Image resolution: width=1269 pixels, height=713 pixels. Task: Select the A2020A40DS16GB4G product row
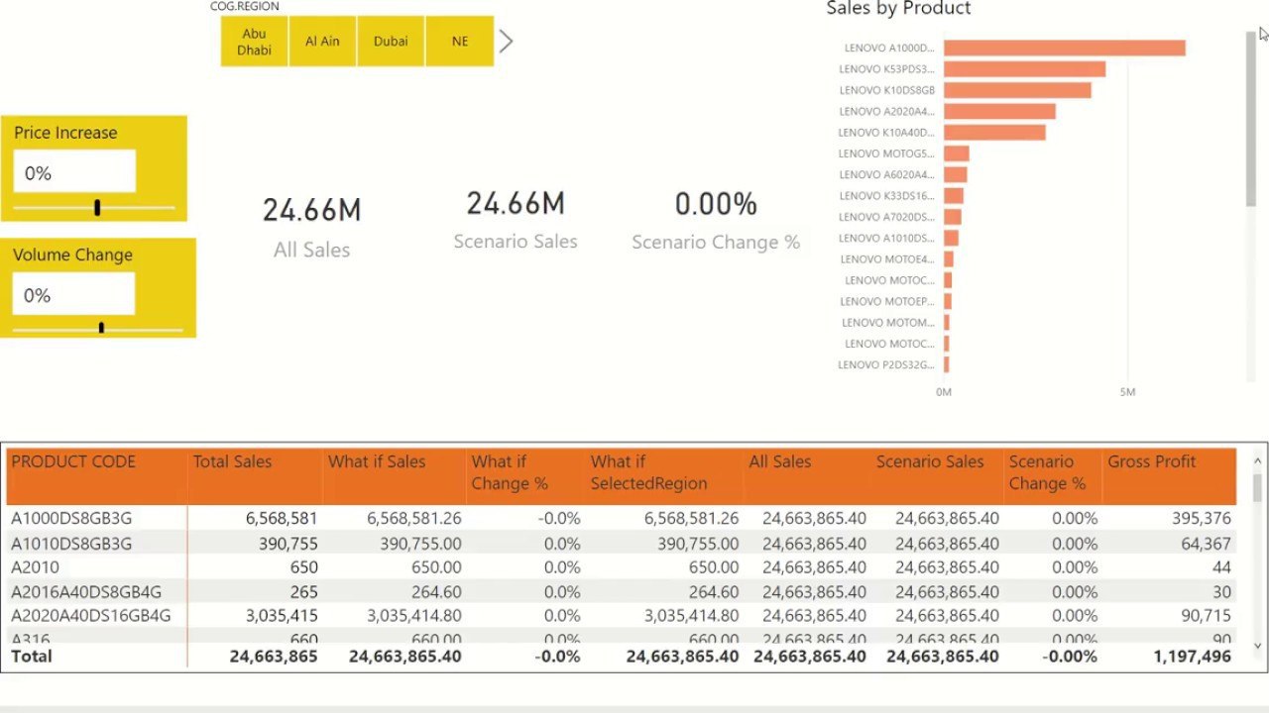pos(621,616)
